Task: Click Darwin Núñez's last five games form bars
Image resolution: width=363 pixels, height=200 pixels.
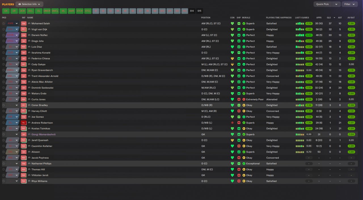Action: point(299,35)
